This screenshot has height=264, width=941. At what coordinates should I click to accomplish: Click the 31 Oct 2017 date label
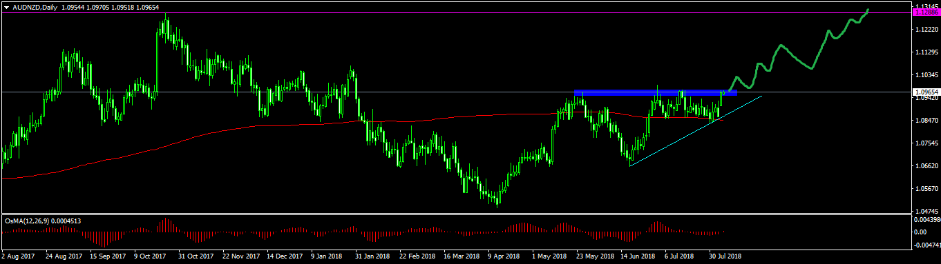(197, 256)
